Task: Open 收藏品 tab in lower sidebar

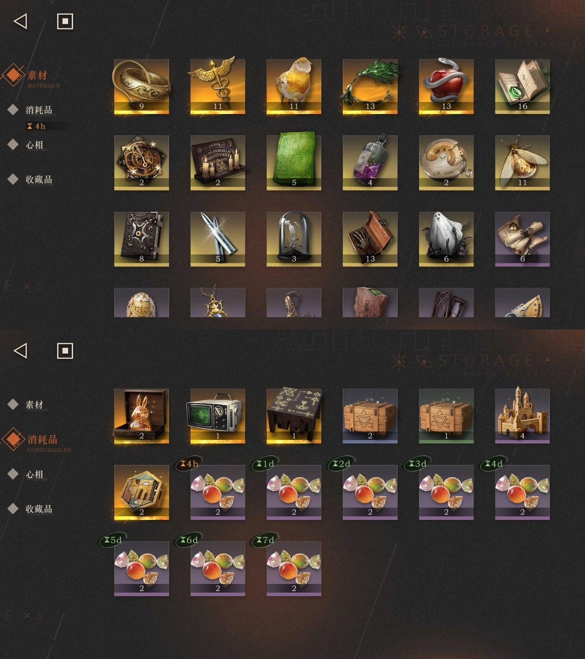Action: pyautogui.click(x=39, y=509)
